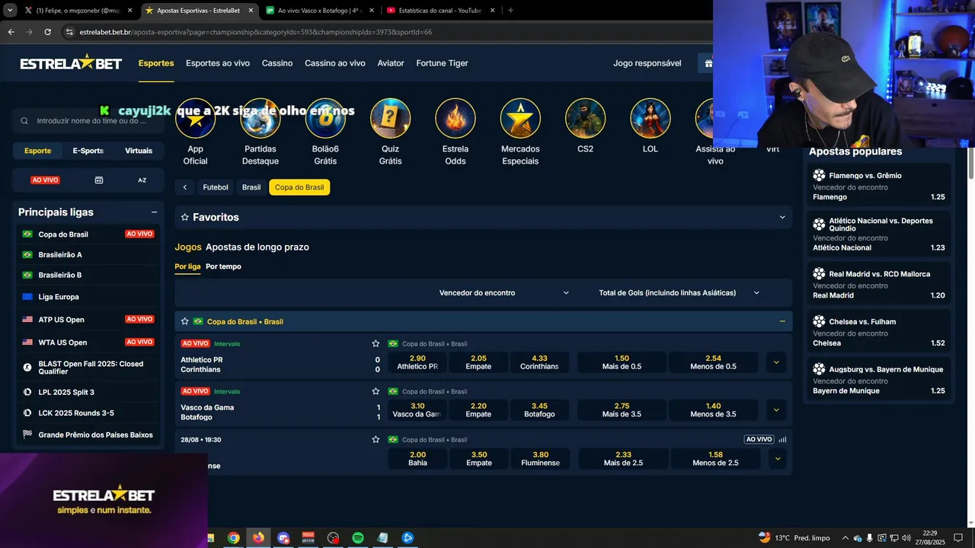Select the E-Sports tab in sidebar
Screen dimensions: 975x548
(x=88, y=151)
